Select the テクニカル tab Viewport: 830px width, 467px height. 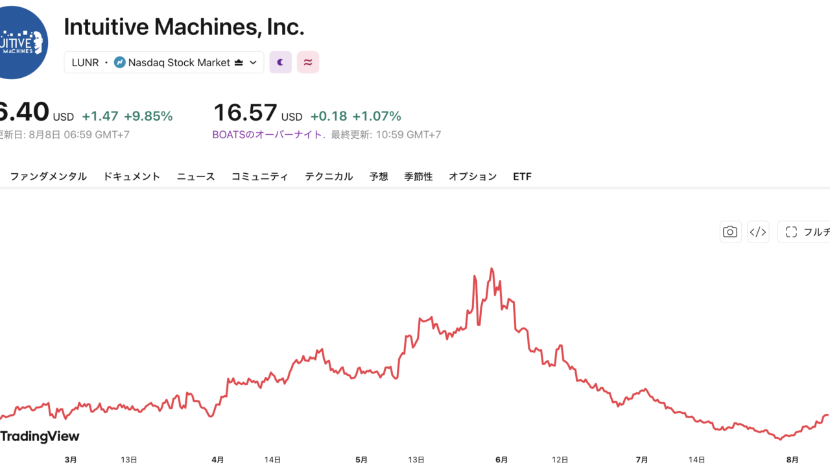(x=329, y=176)
